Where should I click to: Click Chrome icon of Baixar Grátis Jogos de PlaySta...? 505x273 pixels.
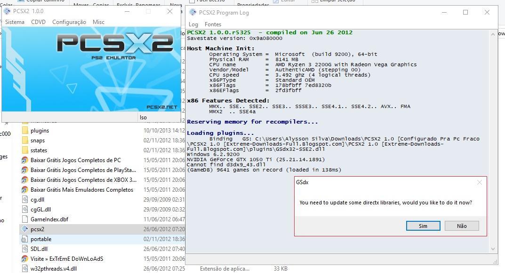click(25, 170)
